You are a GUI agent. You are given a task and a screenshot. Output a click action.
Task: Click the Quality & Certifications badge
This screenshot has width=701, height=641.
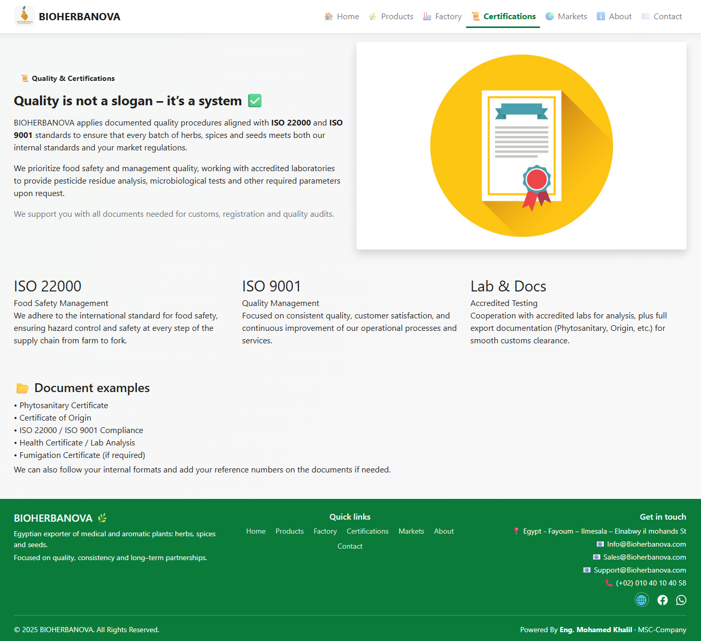tap(68, 78)
